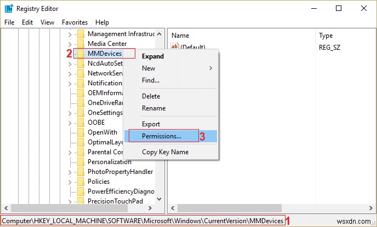Expand the Policies key
Image resolution: width=377 pixels, height=227 pixels.
(x=70, y=182)
